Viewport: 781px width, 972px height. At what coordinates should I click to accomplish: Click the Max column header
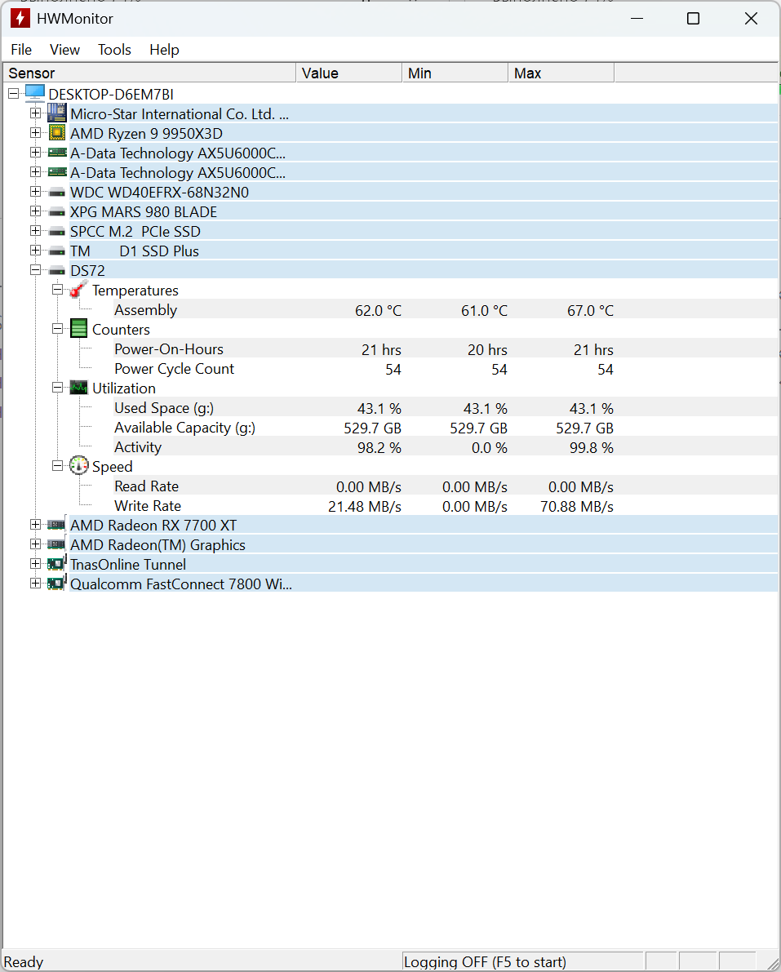pyautogui.click(x=561, y=73)
